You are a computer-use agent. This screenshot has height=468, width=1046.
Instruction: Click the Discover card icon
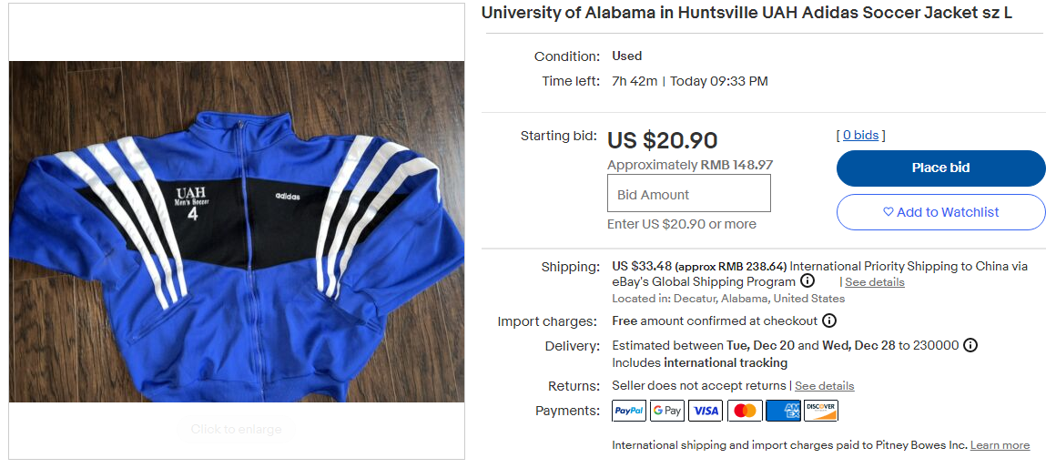click(821, 411)
